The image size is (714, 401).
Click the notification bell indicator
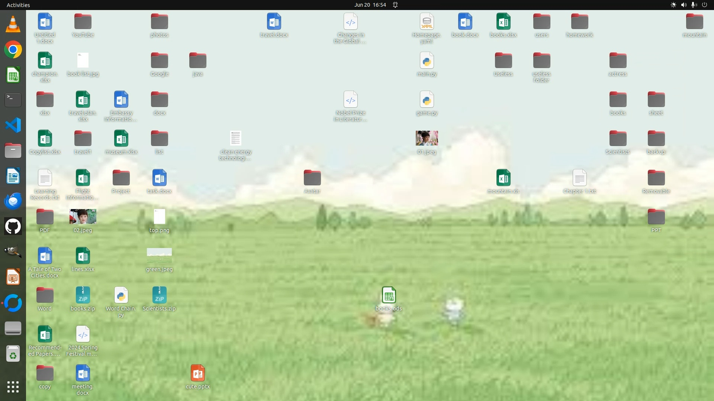click(395, 5)
